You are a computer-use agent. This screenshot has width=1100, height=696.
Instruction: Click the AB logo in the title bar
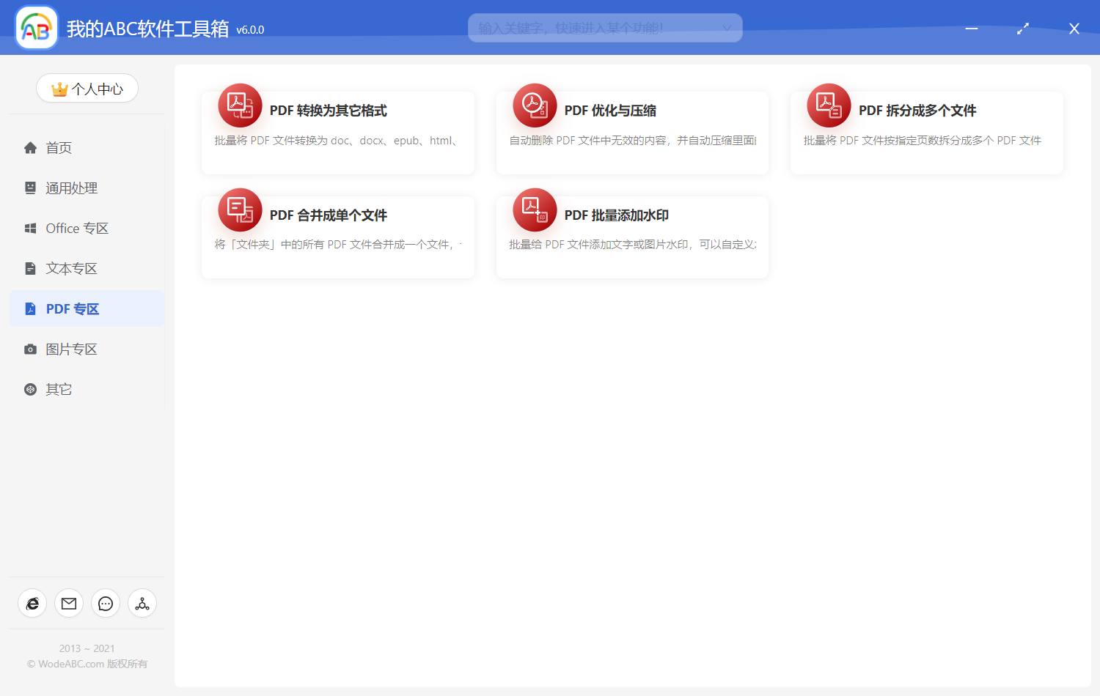coord(36,27)
